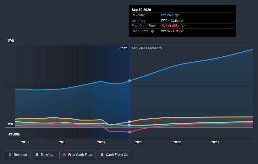Click the Analysts Forecasts label
Viewport: 258px width, 164px height.
coord(147,48)
